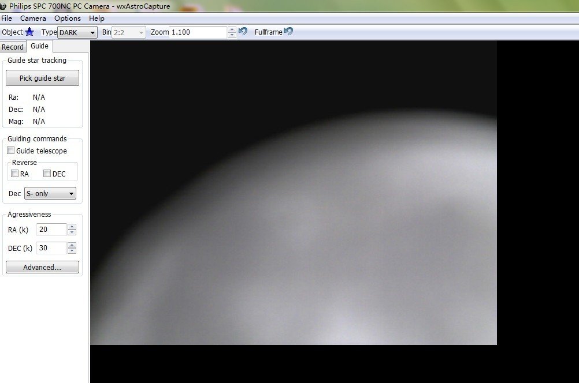
Task: Click the Guiding commands group label
Action: tap(37, 138)
